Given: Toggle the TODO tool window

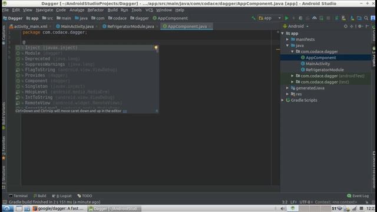Looking at the screenshot, I should [85, 196].
